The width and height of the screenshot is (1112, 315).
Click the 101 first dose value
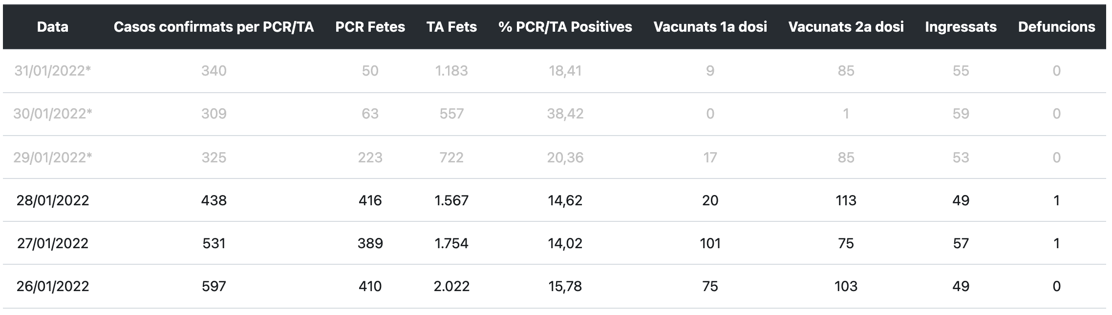tap(710, 243)
